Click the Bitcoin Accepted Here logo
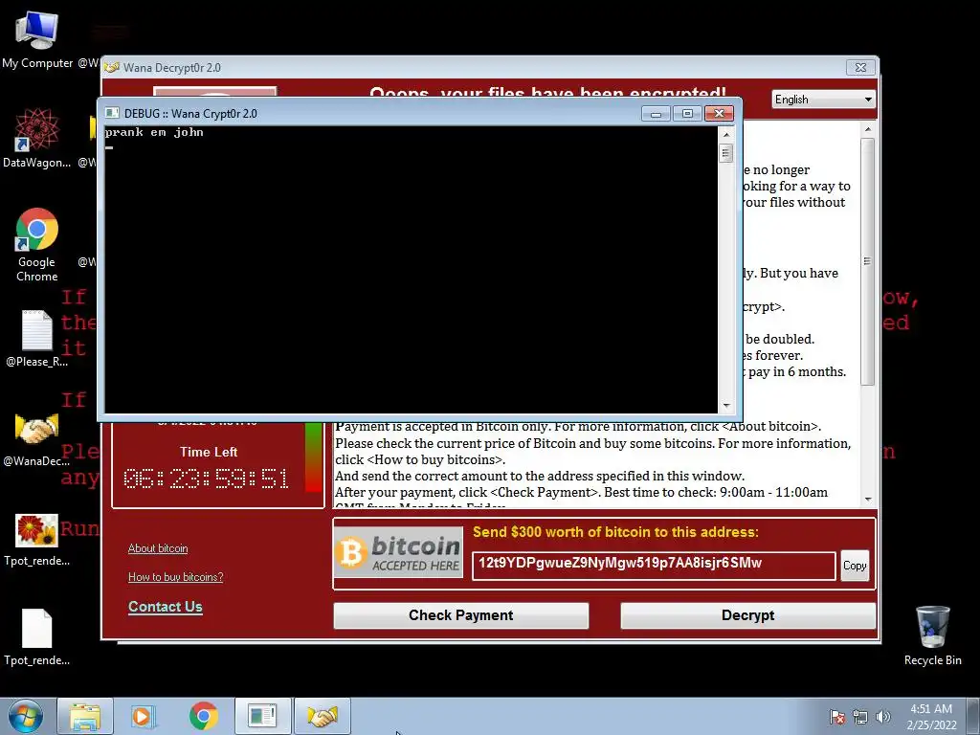 [399, 552]
